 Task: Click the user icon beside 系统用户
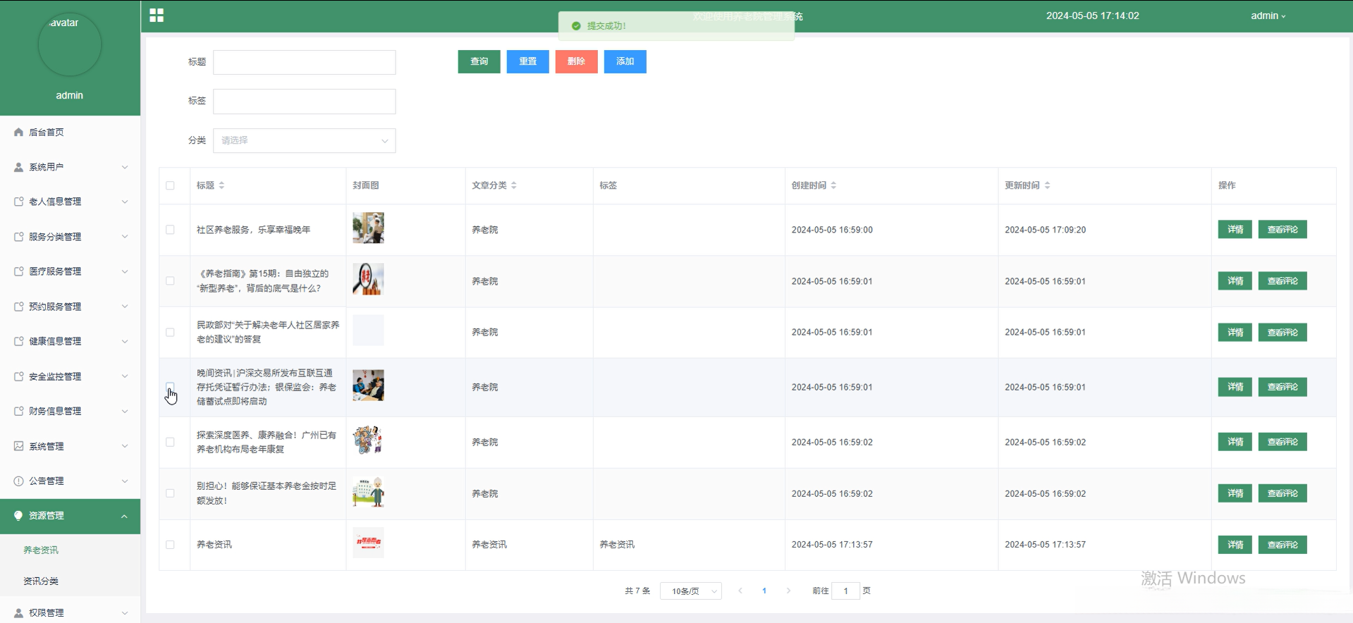(x=19, y=167)
